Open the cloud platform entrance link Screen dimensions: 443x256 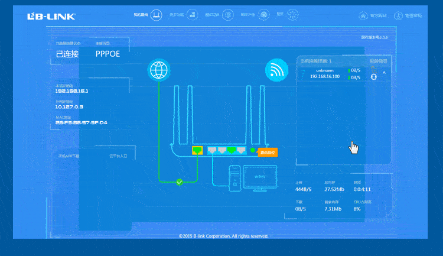(x=118, y=156)
